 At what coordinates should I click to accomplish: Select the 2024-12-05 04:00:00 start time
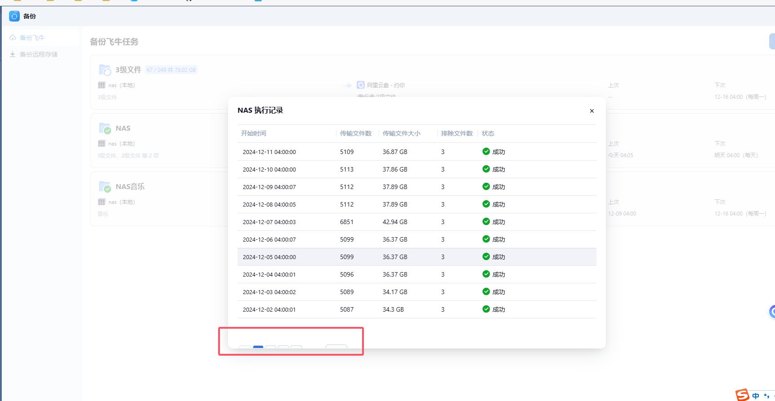point(269,257)
